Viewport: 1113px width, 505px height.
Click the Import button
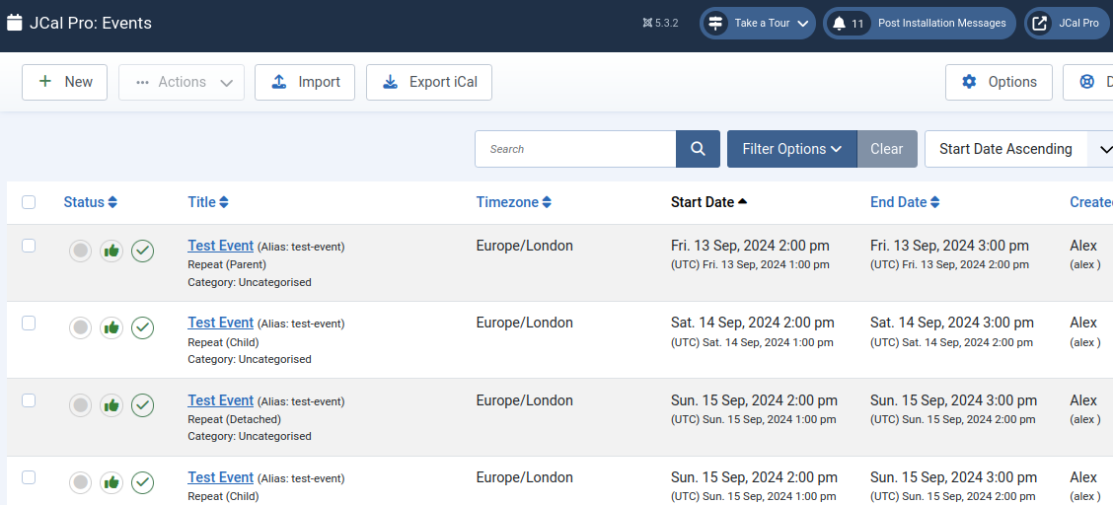pyautogui.click(x=305, y=82)
